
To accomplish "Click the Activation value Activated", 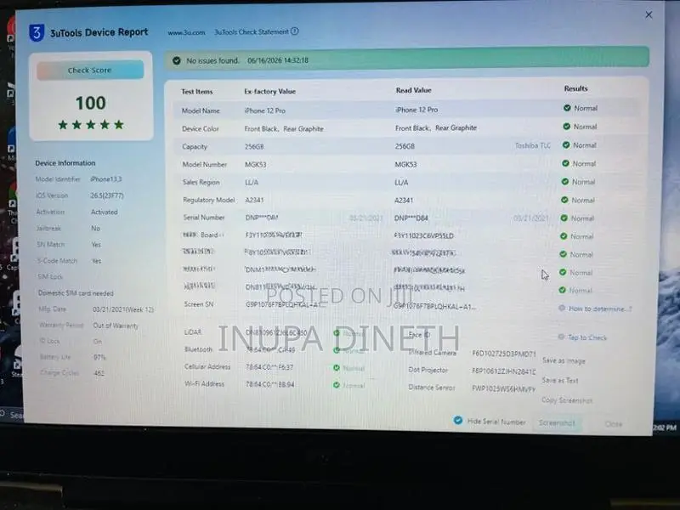I will [104, 212].
